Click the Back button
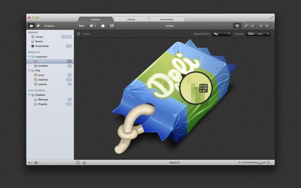The height and width of the screenshot is (188, 301). [81, 26]
